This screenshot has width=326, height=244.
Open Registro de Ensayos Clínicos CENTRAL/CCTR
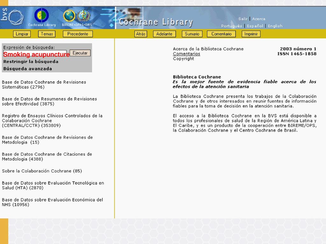52,120
